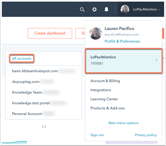Click the chevron arrow beside LoPacAtlantico
166x146 pixels.
pyautogui.click(x=156, y=60)
